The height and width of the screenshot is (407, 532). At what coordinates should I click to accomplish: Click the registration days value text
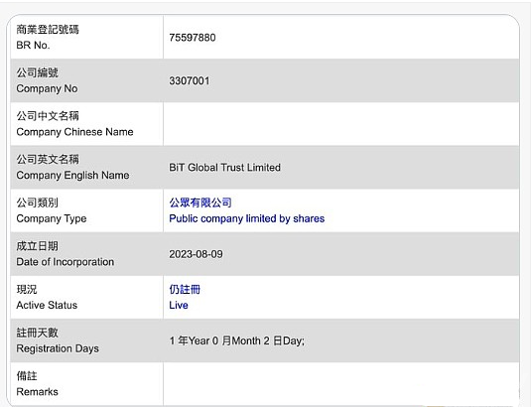pos(237,340)
